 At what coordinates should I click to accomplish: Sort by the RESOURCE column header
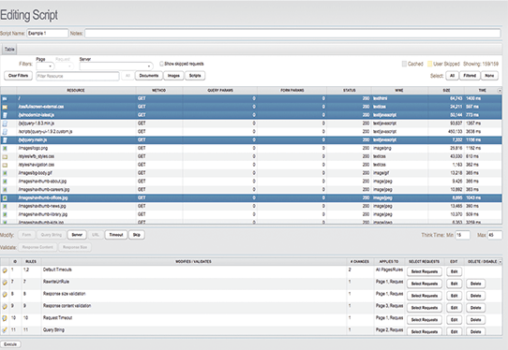[x=76, y=91]
